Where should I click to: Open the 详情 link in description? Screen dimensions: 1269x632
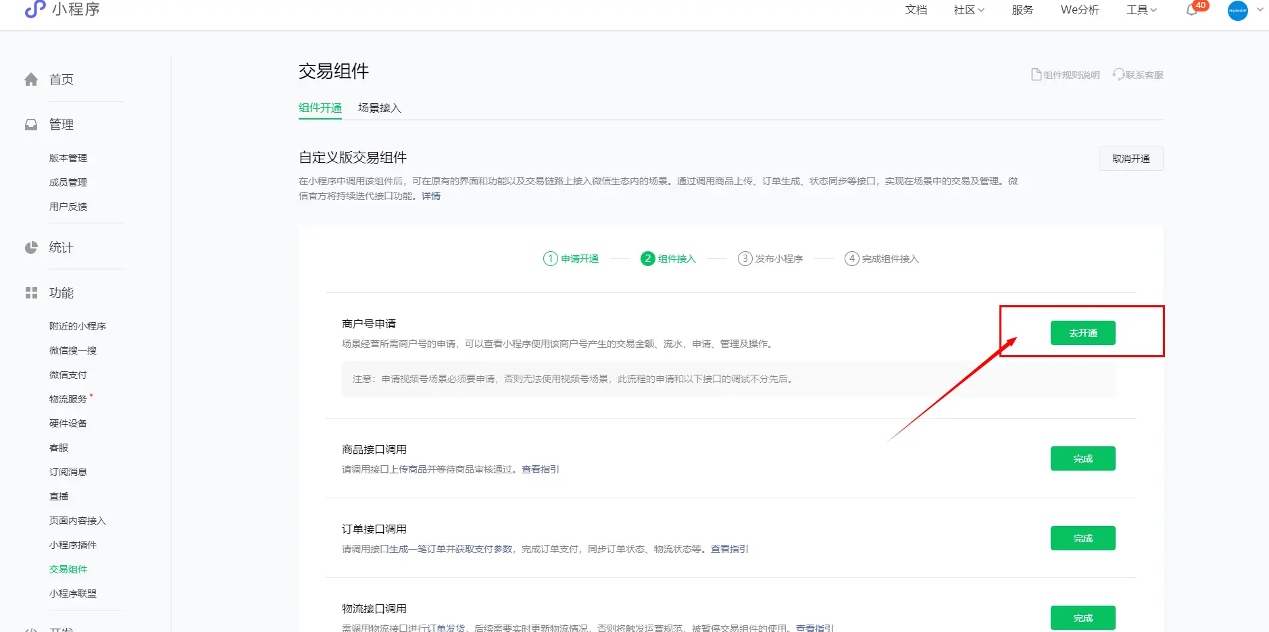(x=431, y=196)
